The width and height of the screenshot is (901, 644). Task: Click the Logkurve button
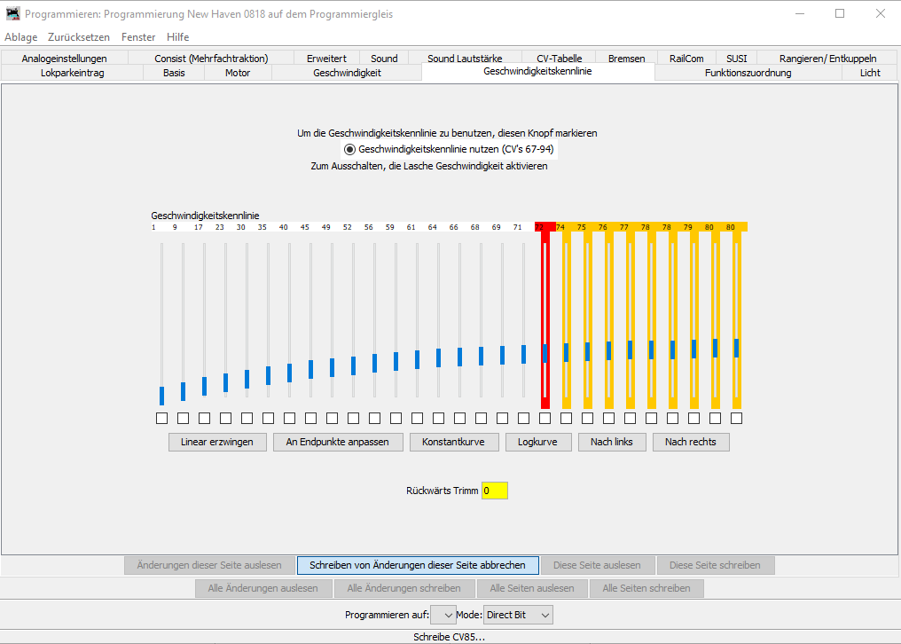click(x=538, y=442)
